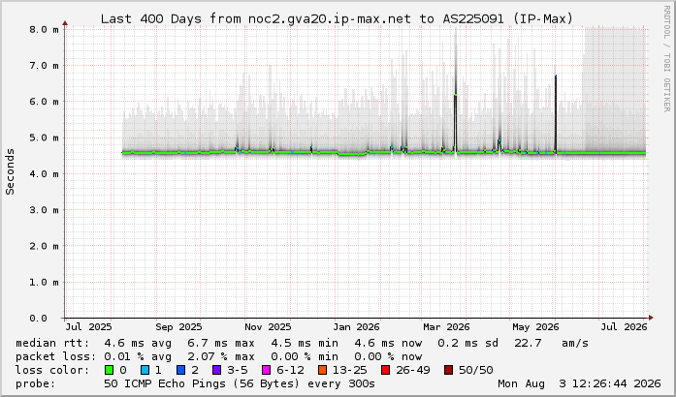
Task: Click the green loss color swatch labeled 0
Action: (109, 370)
